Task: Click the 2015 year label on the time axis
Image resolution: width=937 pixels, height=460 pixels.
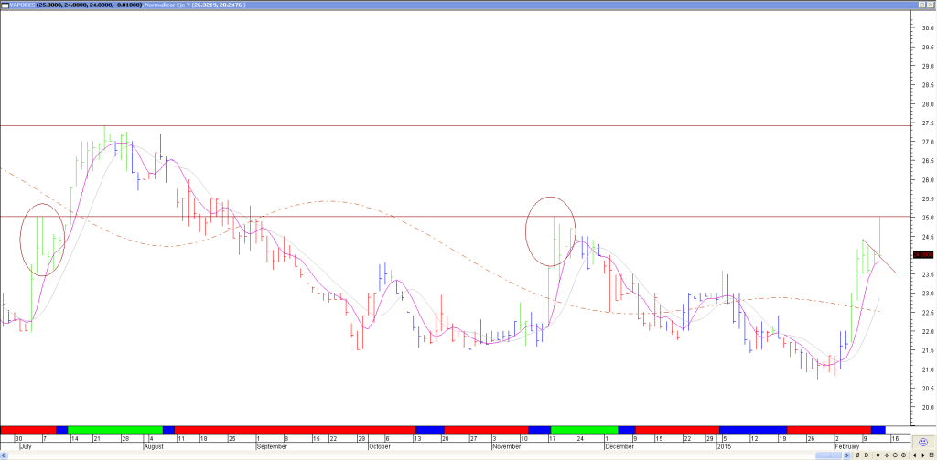Action: (x=726, y=447)
